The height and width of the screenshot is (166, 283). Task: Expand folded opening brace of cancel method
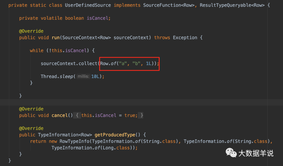pyautogui.click(x=77, y=115)
